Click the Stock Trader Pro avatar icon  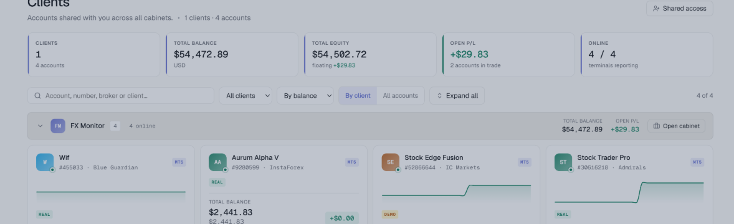[563, 162]
